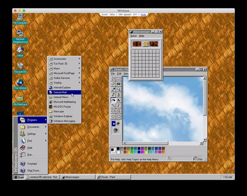
Task: Select the Polygon tool in Paint
Action: coord(119,111)
